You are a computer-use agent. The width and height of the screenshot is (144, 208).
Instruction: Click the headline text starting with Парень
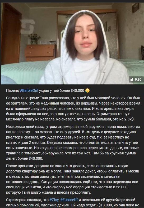[x=48, y=90]
